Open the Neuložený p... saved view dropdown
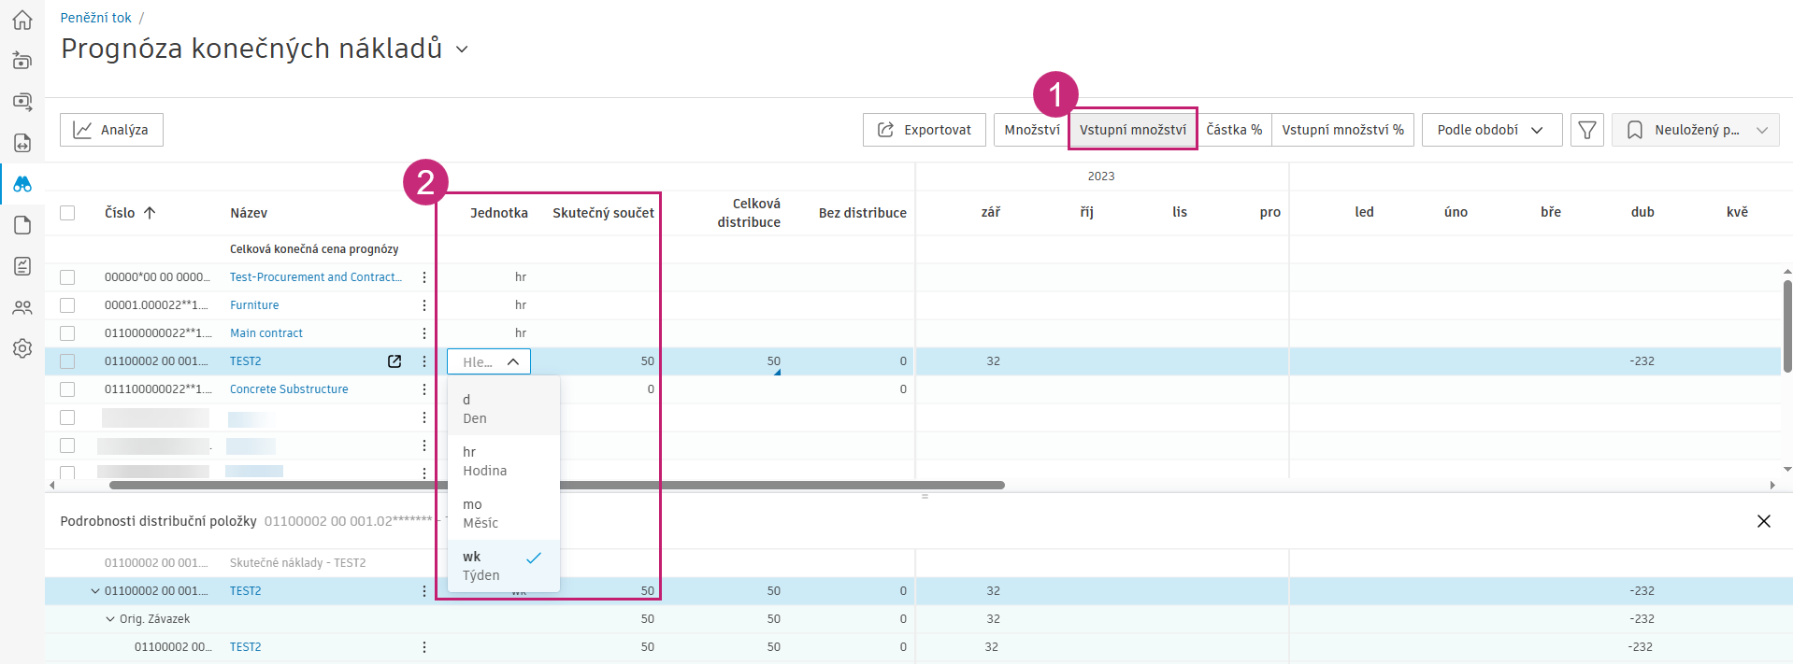 click(1696, 130)
